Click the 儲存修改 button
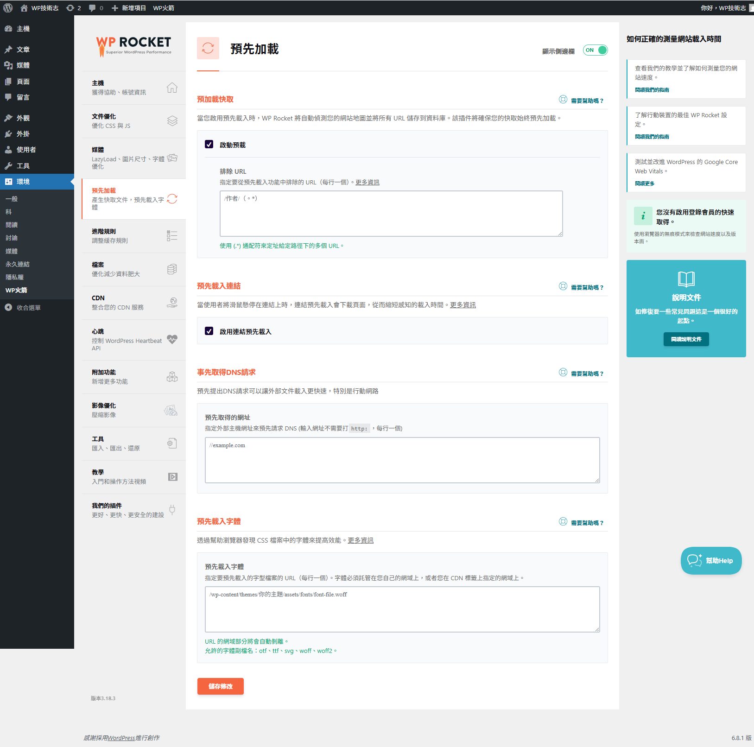The width and height of the screenshot is (754, 747). click(x=221, y=686)
